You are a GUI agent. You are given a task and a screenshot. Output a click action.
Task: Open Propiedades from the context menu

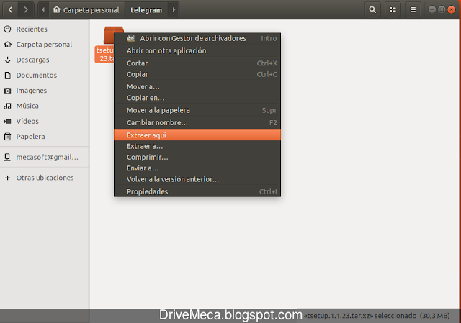point(197,191)
